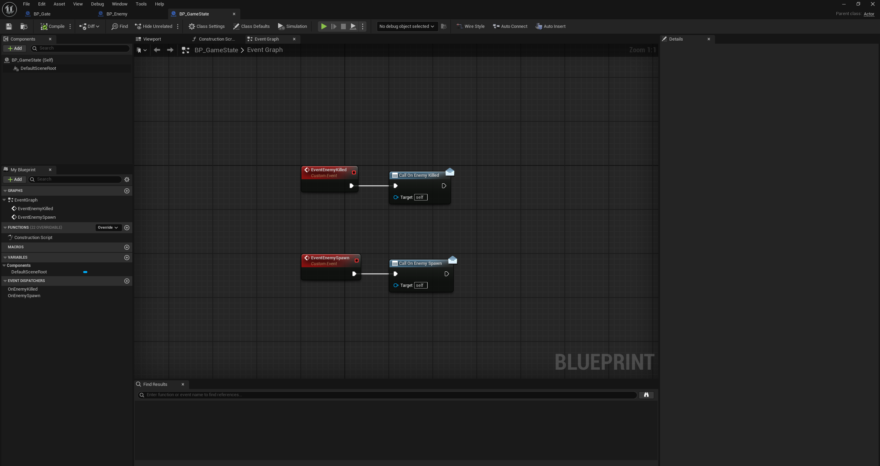This screenshot has height=466, width=880.
Task: Click the Browse to asset icon
Action: click(24, 26)
